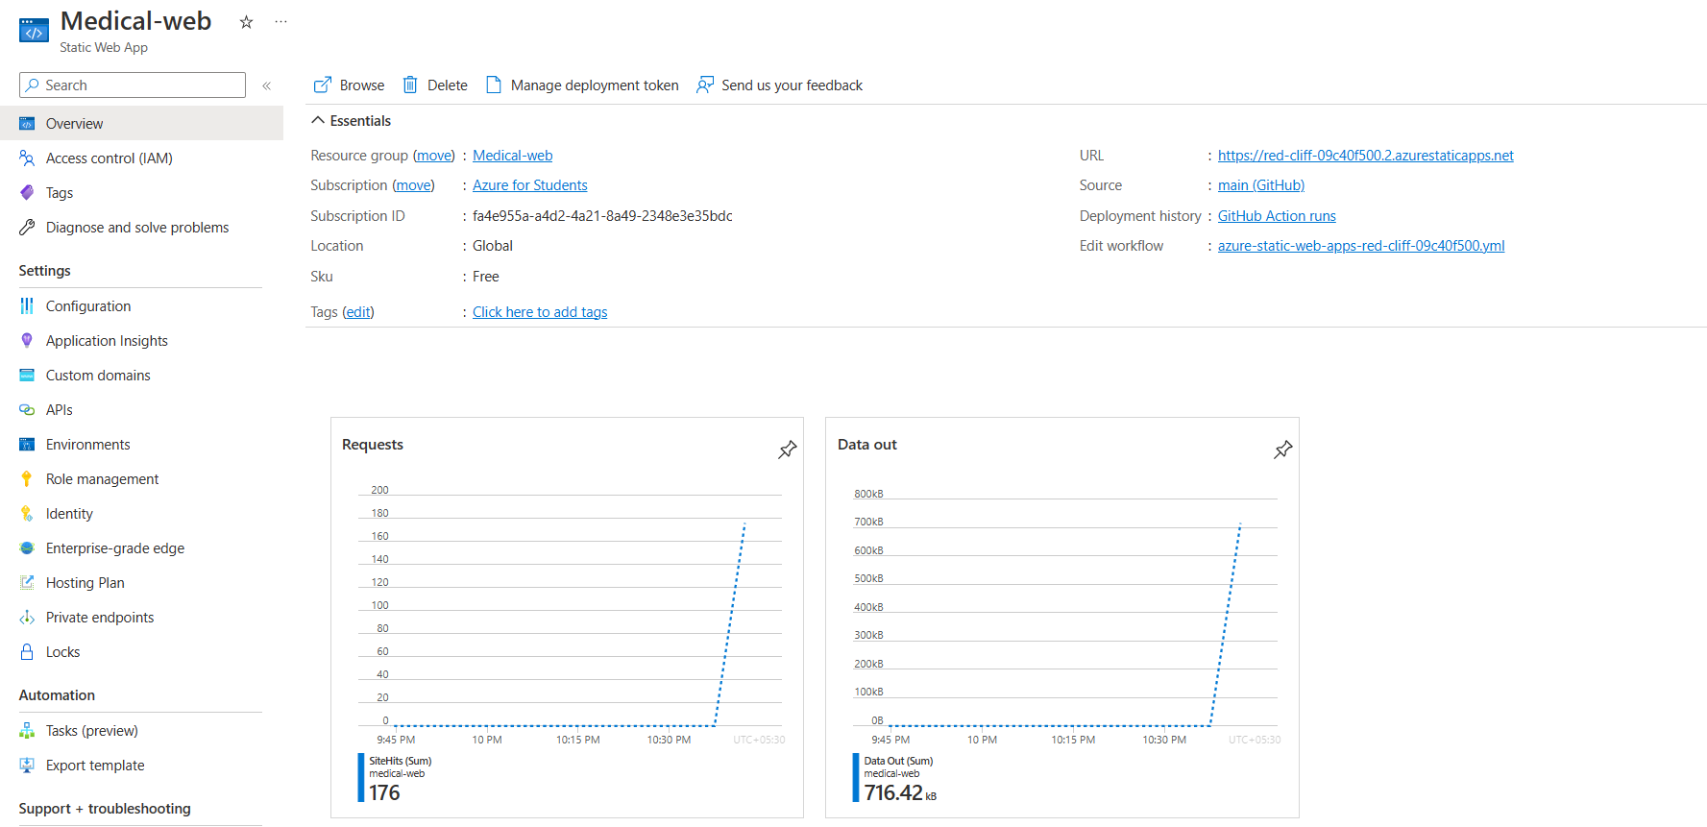The width and height of the screenshot is (1707, 827).
Task: Open the main (GitHub) source link
Action: pyautogui.click(x=1261, y=185)
